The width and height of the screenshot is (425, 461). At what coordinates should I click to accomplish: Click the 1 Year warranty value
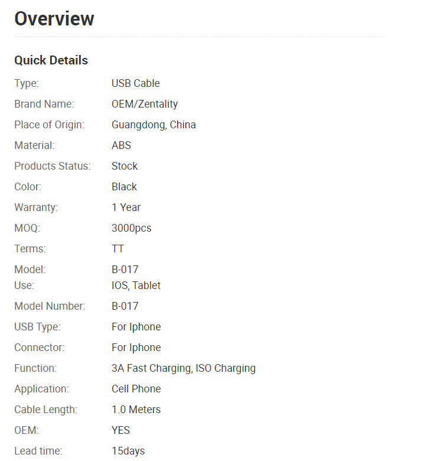(x=126, y=207)
